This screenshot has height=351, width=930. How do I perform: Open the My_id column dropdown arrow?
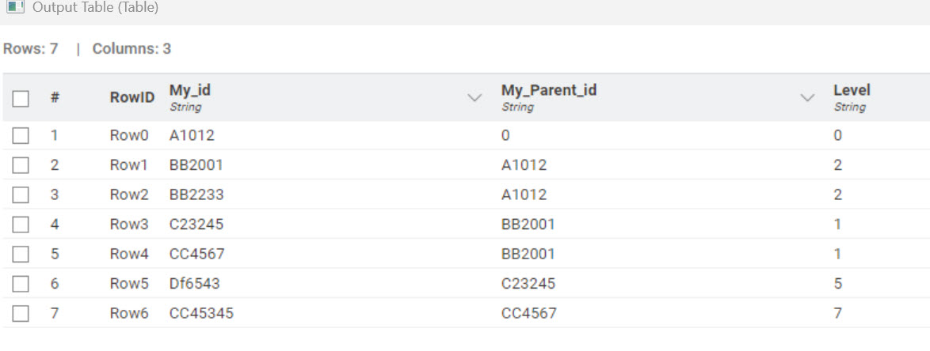click(x=475, y=98)
